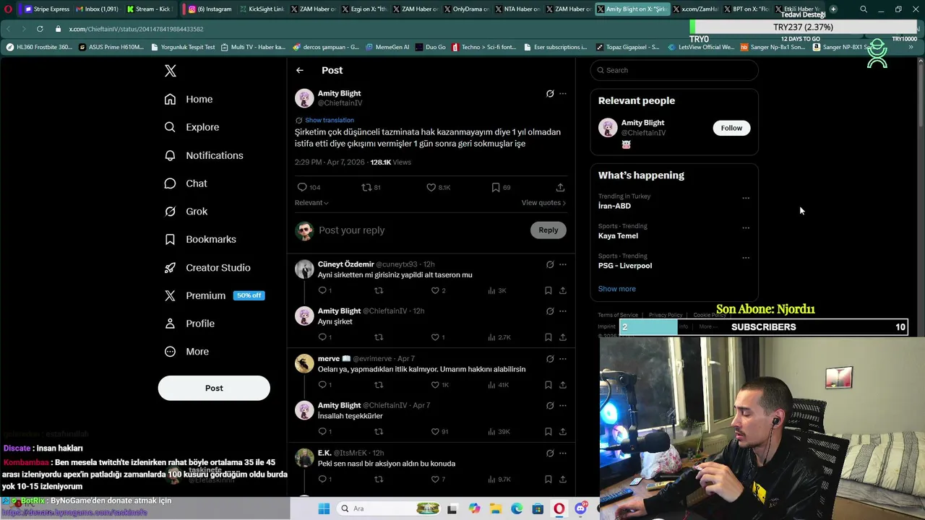Bookmark 'İnsallah teşekkürler' reply
The width and height of the screenshot is (925, 520).
pyautogui.click(x=548, y=432)
